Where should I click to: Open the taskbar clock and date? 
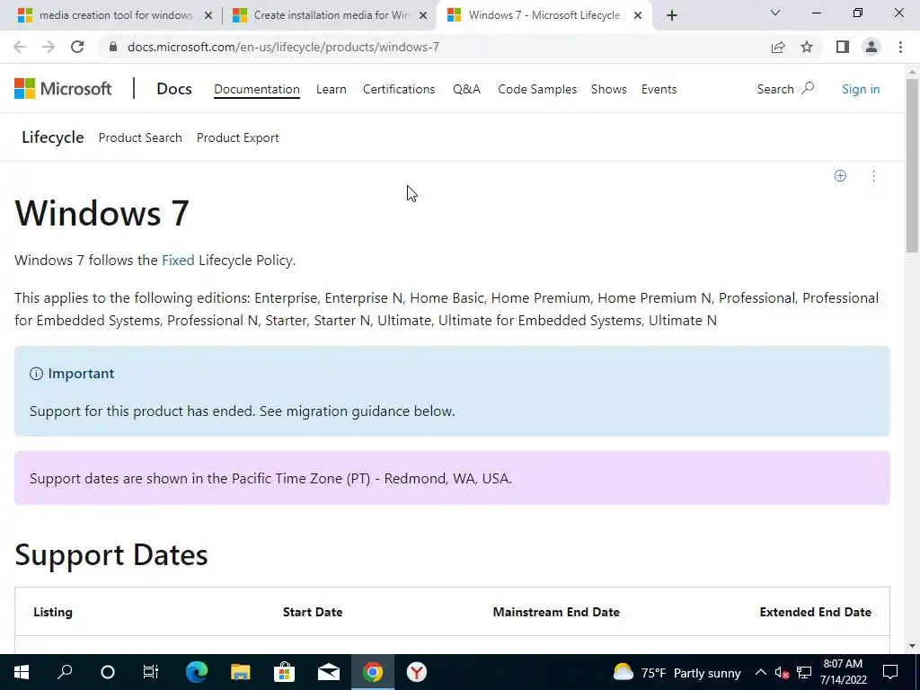pos(843,672)
